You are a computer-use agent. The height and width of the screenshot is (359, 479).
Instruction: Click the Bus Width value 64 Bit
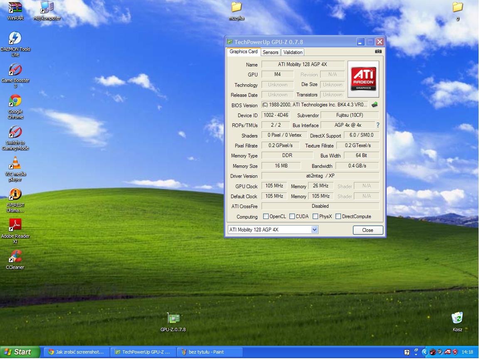click(361, 155)
